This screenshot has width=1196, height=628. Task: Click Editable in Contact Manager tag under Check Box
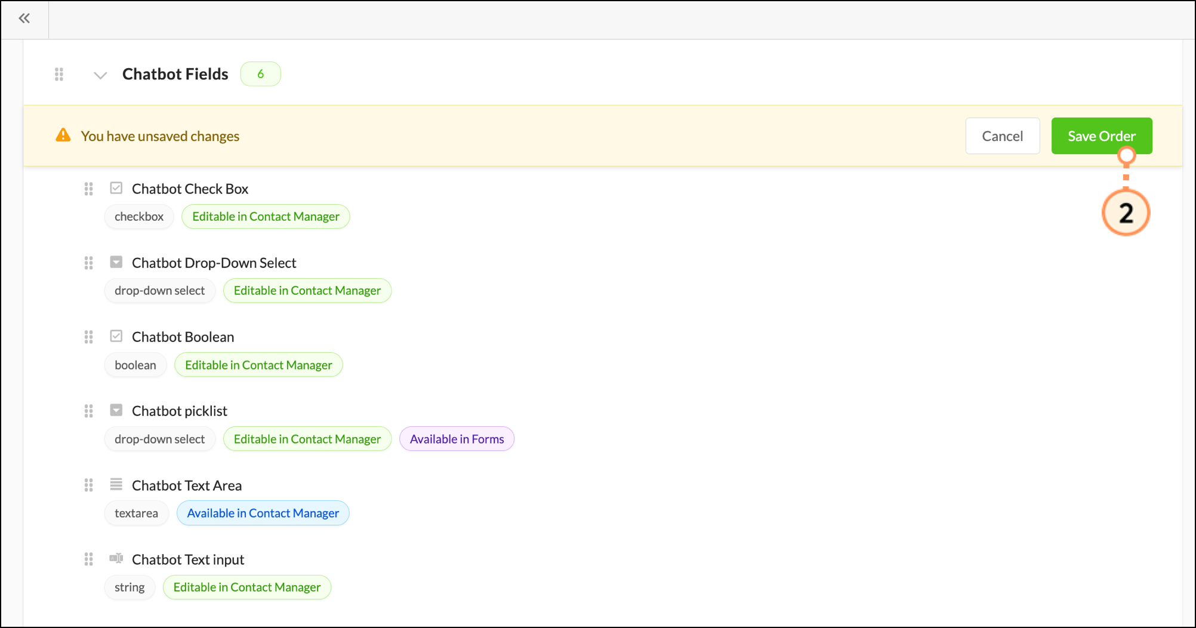[x=266, y=217]
